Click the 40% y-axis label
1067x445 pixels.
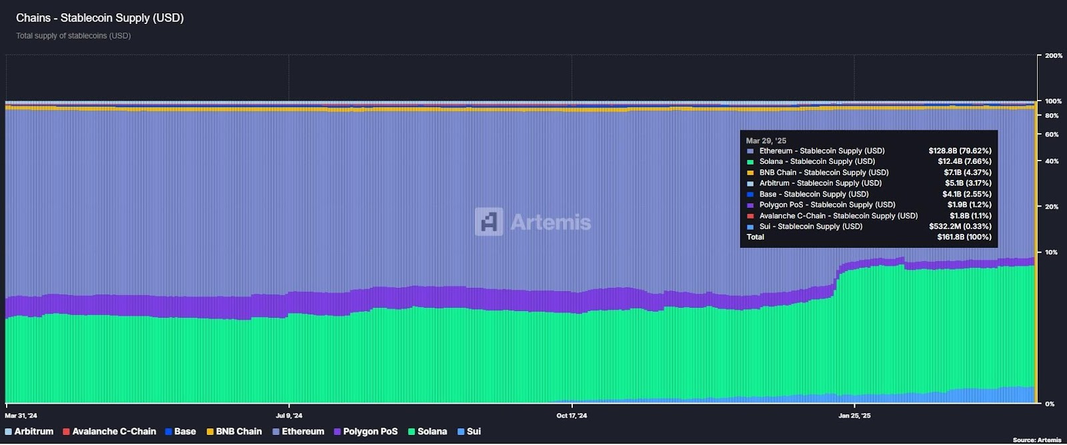pyautogui.click(x=1052, y=161)
